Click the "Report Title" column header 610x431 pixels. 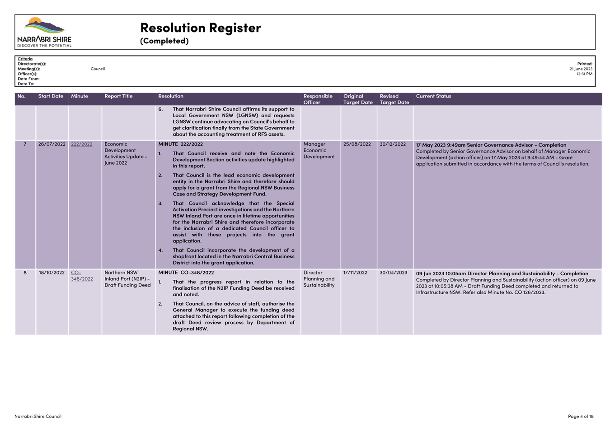click(x=118, y=96)
